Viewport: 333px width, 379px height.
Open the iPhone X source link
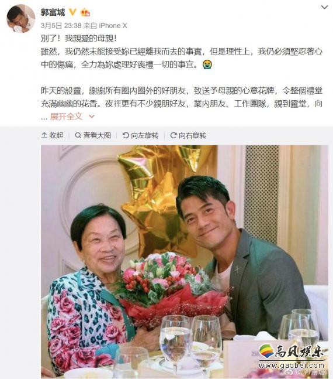(113, 26)
